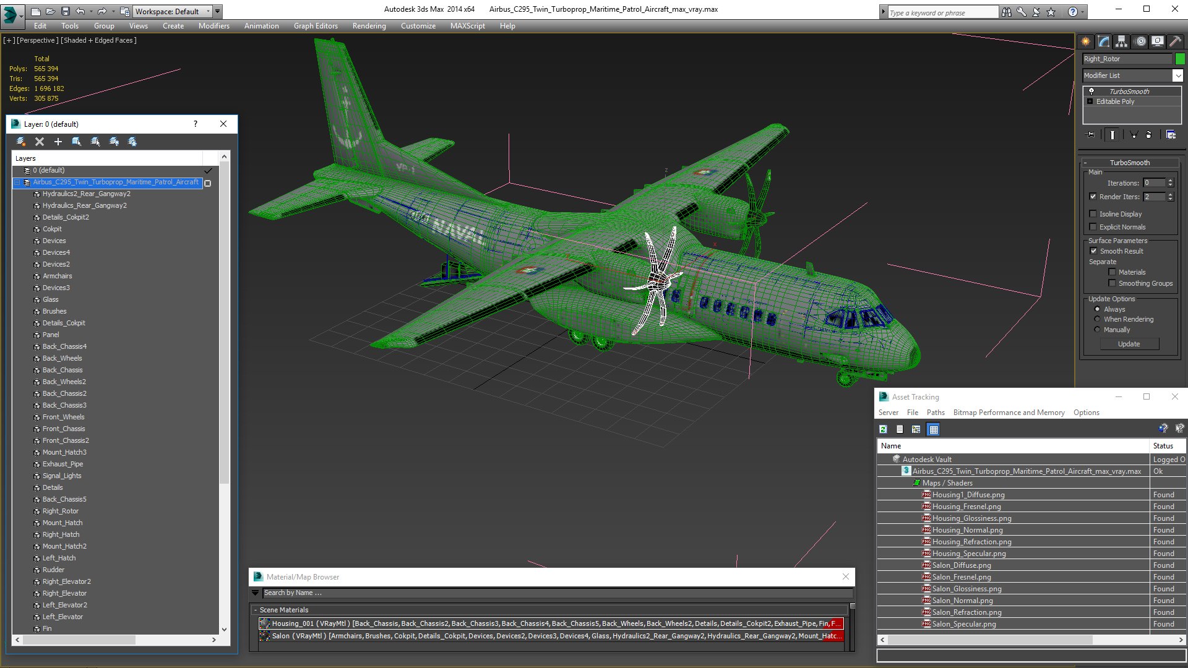This screenshot has width=1188, height=668.
Task: Open Material/Map Browser options arrow
Action: (255, 593)
